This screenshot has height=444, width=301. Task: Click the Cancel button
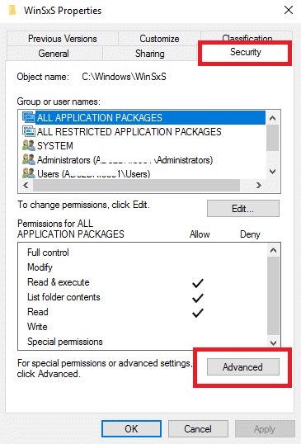point(198,428)
